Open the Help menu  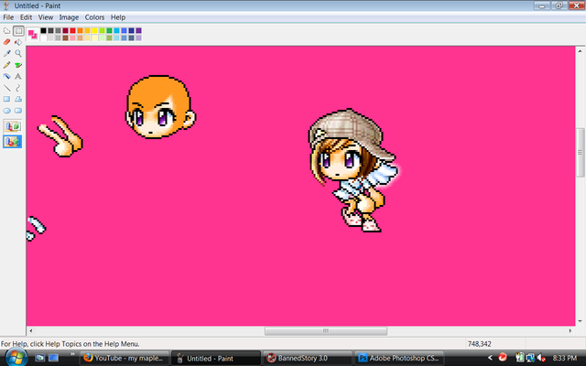click(x=118, y=17)
